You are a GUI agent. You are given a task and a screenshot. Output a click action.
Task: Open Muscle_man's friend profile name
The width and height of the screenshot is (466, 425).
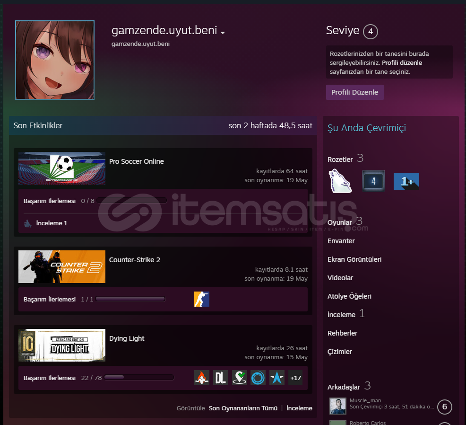click(x=365, y=400)
